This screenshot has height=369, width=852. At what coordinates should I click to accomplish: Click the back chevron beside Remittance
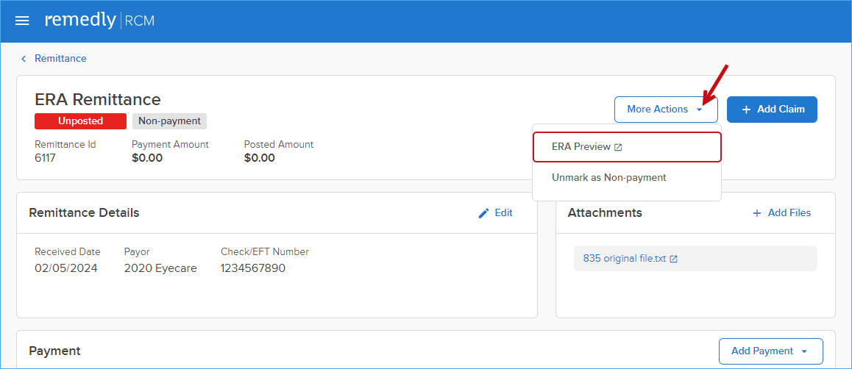[x=24, y=59]
